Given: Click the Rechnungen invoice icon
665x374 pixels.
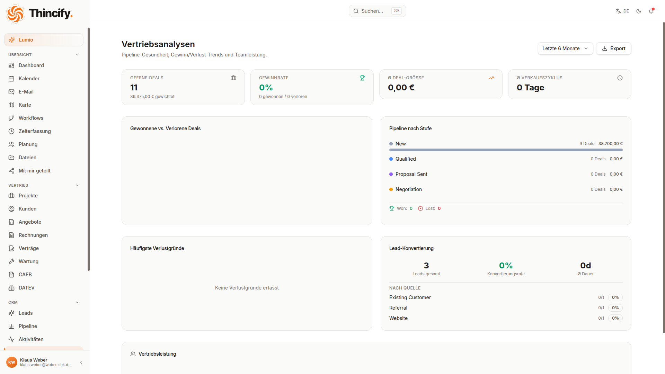Looking at the screenshot, I should coord(11,235).
